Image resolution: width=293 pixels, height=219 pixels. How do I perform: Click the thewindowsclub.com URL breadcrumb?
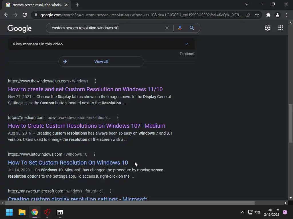[x=48, y=81]
